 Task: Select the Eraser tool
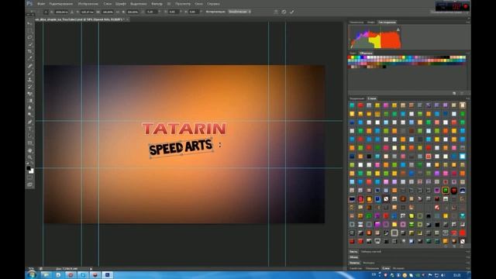pos(29,94)
